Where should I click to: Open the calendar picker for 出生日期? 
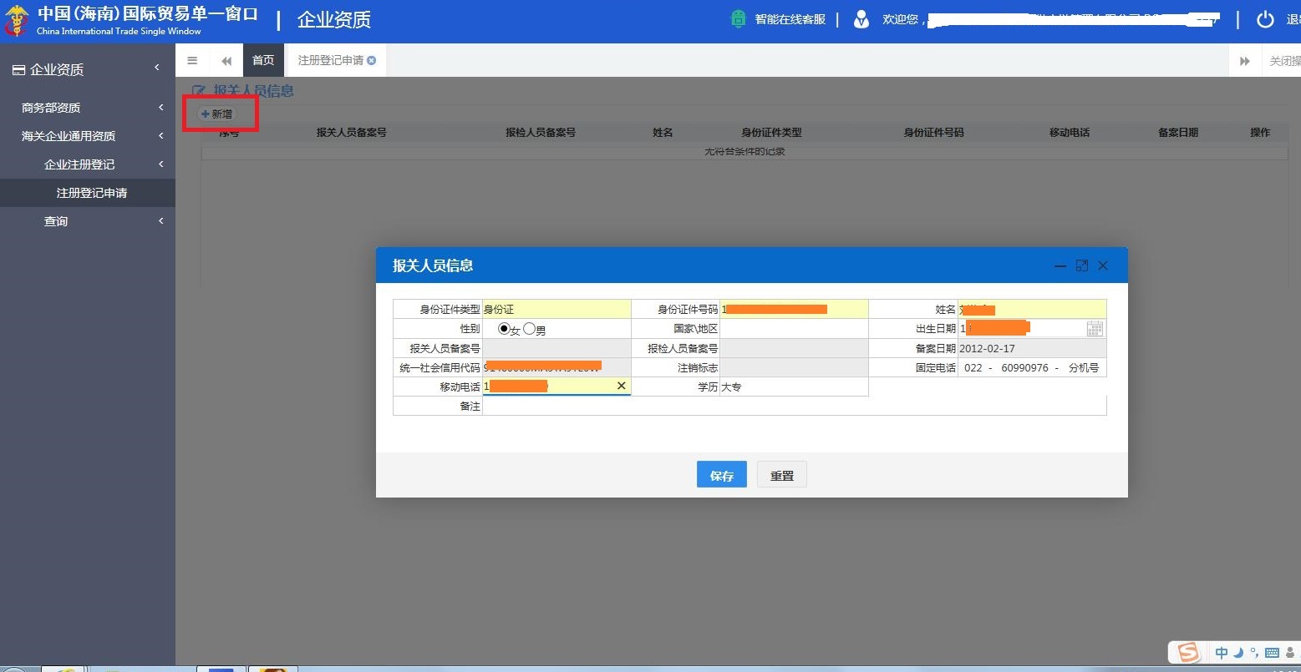pos(1095,328)
